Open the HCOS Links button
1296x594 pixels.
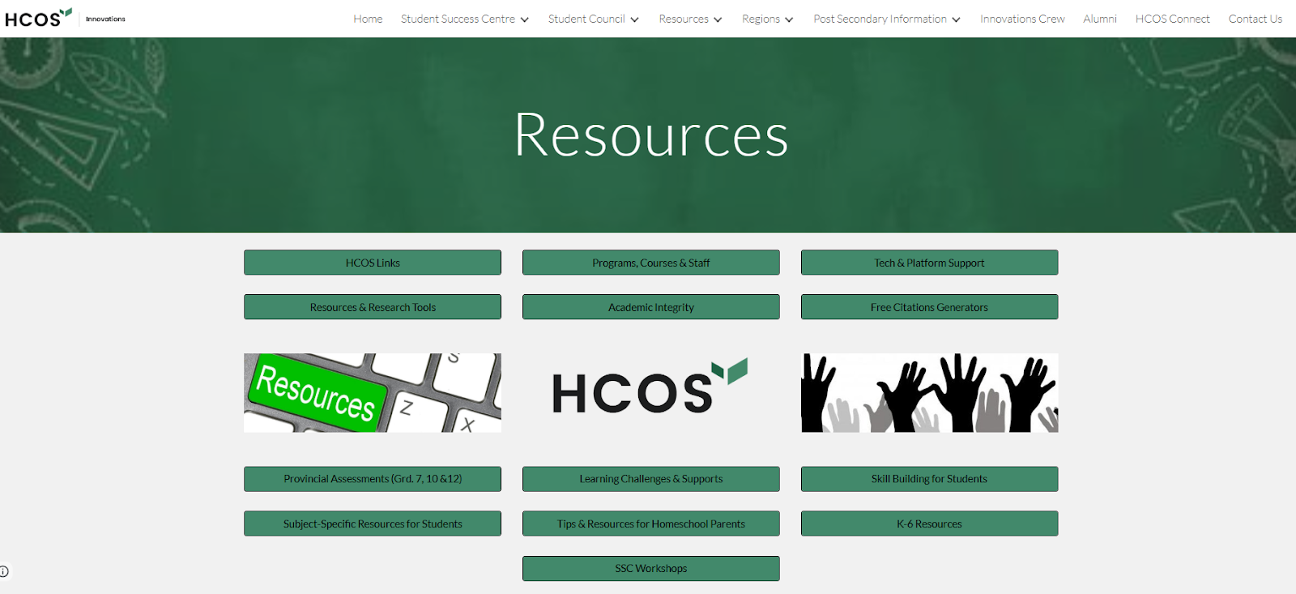click(373, 263)
